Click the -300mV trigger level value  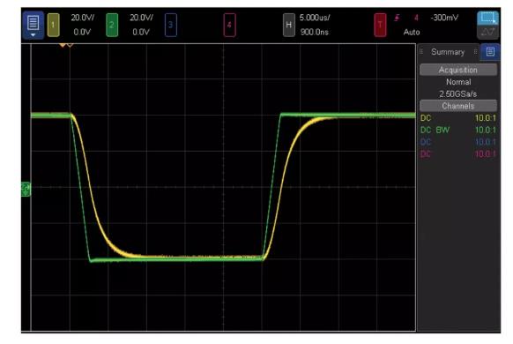coord(444,18)
